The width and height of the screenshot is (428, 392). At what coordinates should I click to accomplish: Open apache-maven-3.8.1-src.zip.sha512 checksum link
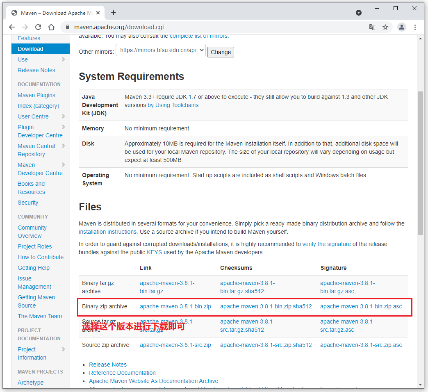point(266,345)
